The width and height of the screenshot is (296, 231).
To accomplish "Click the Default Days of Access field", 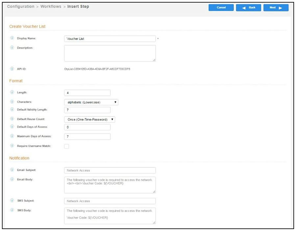I will 87,127.
